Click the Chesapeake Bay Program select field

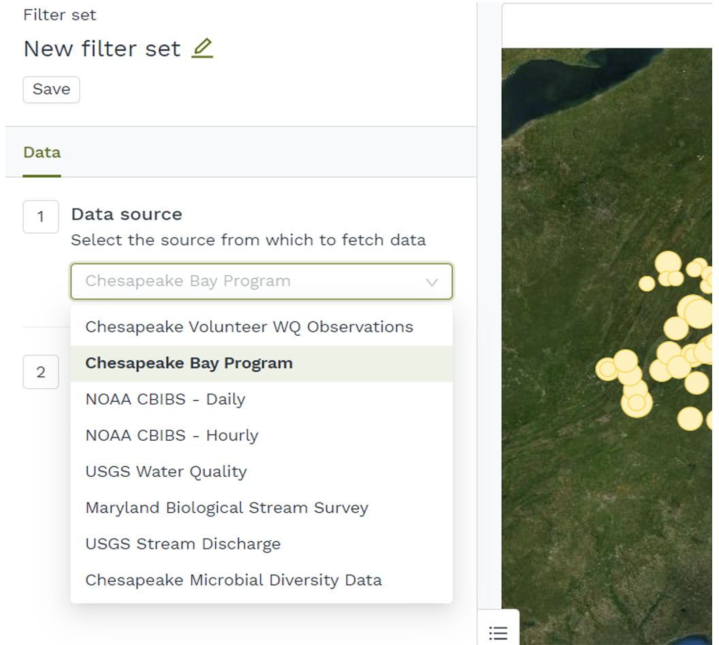click(261, 281)
